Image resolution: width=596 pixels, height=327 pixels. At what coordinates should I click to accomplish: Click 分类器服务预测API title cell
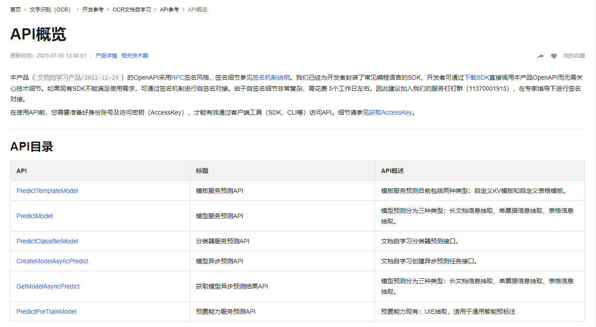[282, 241]
